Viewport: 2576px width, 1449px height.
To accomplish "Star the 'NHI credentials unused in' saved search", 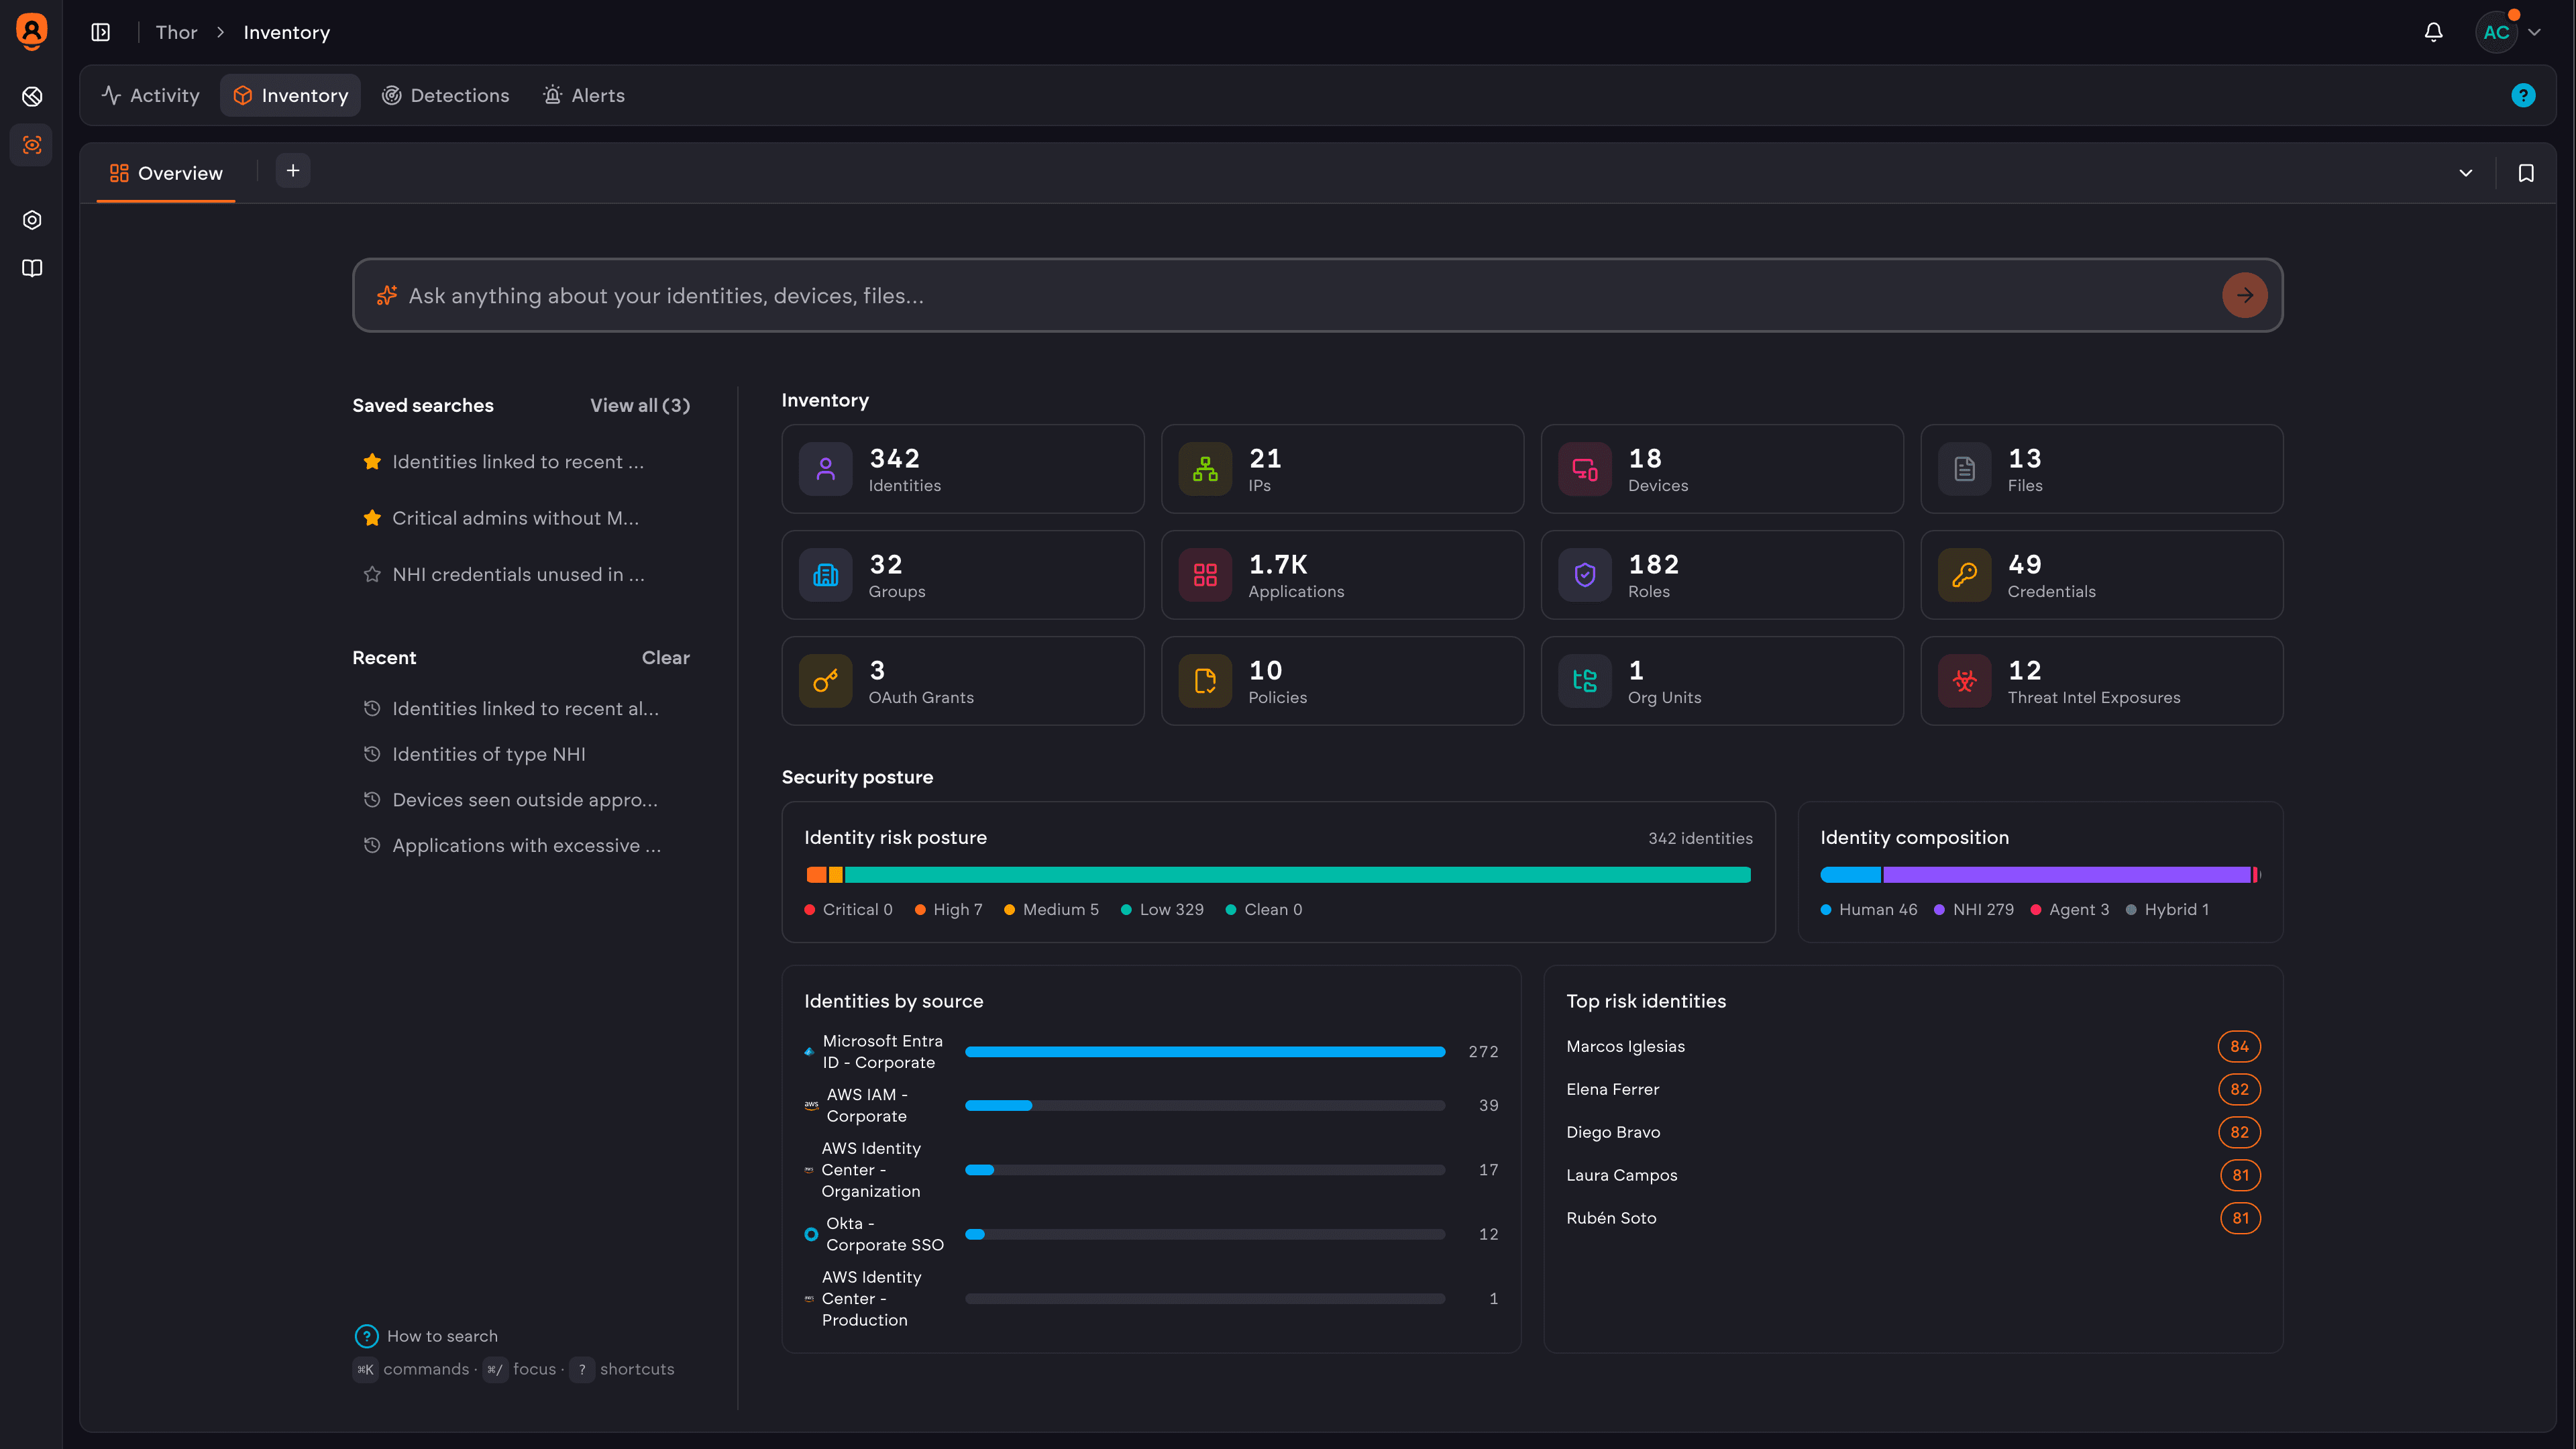I will [x=372, y=574].
